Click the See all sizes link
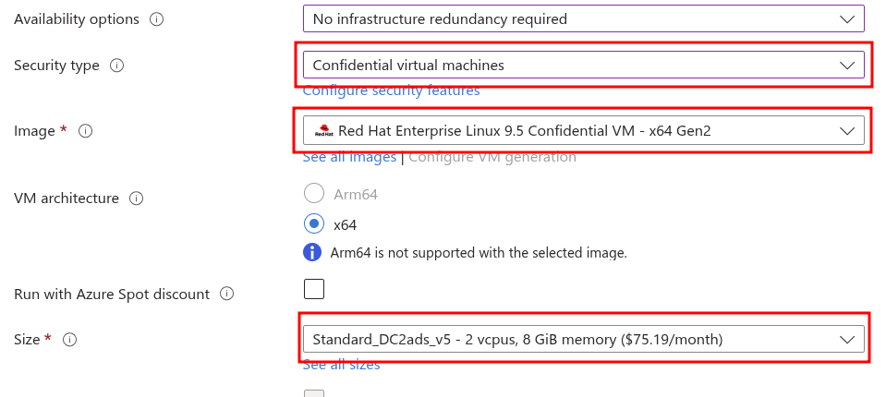The width and height of the screenshot is (886, 397). (x=341, y=365)
